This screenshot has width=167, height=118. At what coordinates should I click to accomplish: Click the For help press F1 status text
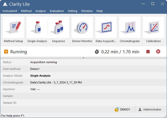pyautogui.click(x=13, y=116)
